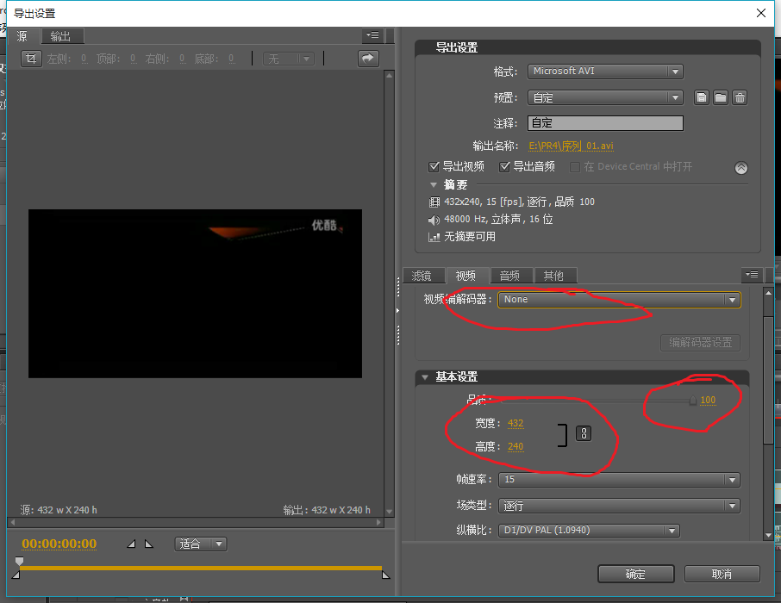The height and width of the screenshot is (603, 781).
Task: Open the 帧速率 dropdown showing 15
Action: click(x=619, y=480)
